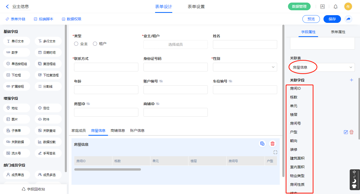Go back using the left arrow
Screen dimensions: 360x194
(7, 7)
